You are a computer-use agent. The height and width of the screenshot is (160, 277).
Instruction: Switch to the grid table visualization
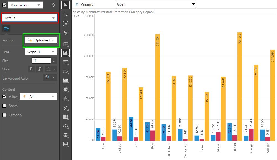pos(66,44)
